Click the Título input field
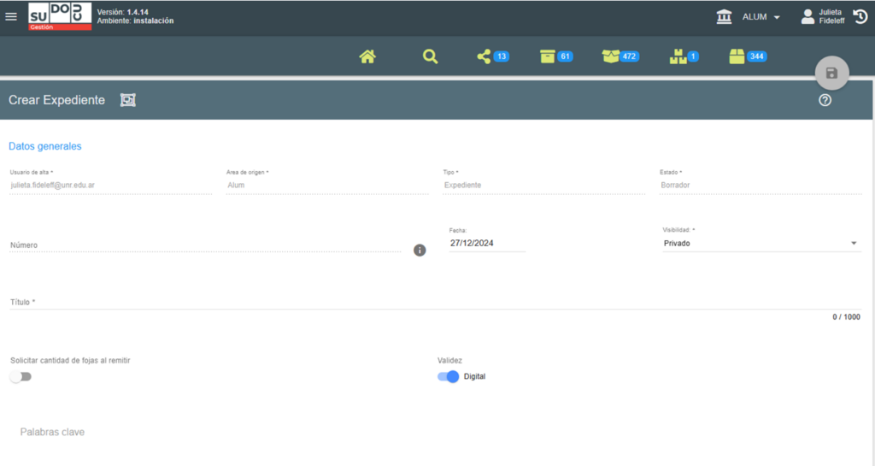 [427, 302]
